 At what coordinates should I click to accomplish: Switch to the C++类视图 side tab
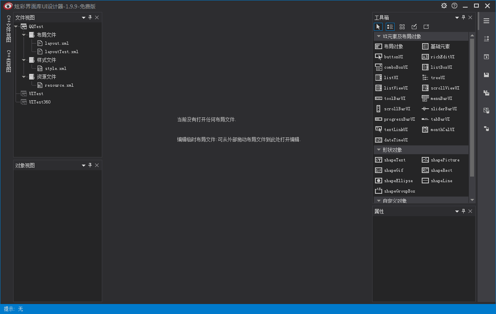coord(8,60)
